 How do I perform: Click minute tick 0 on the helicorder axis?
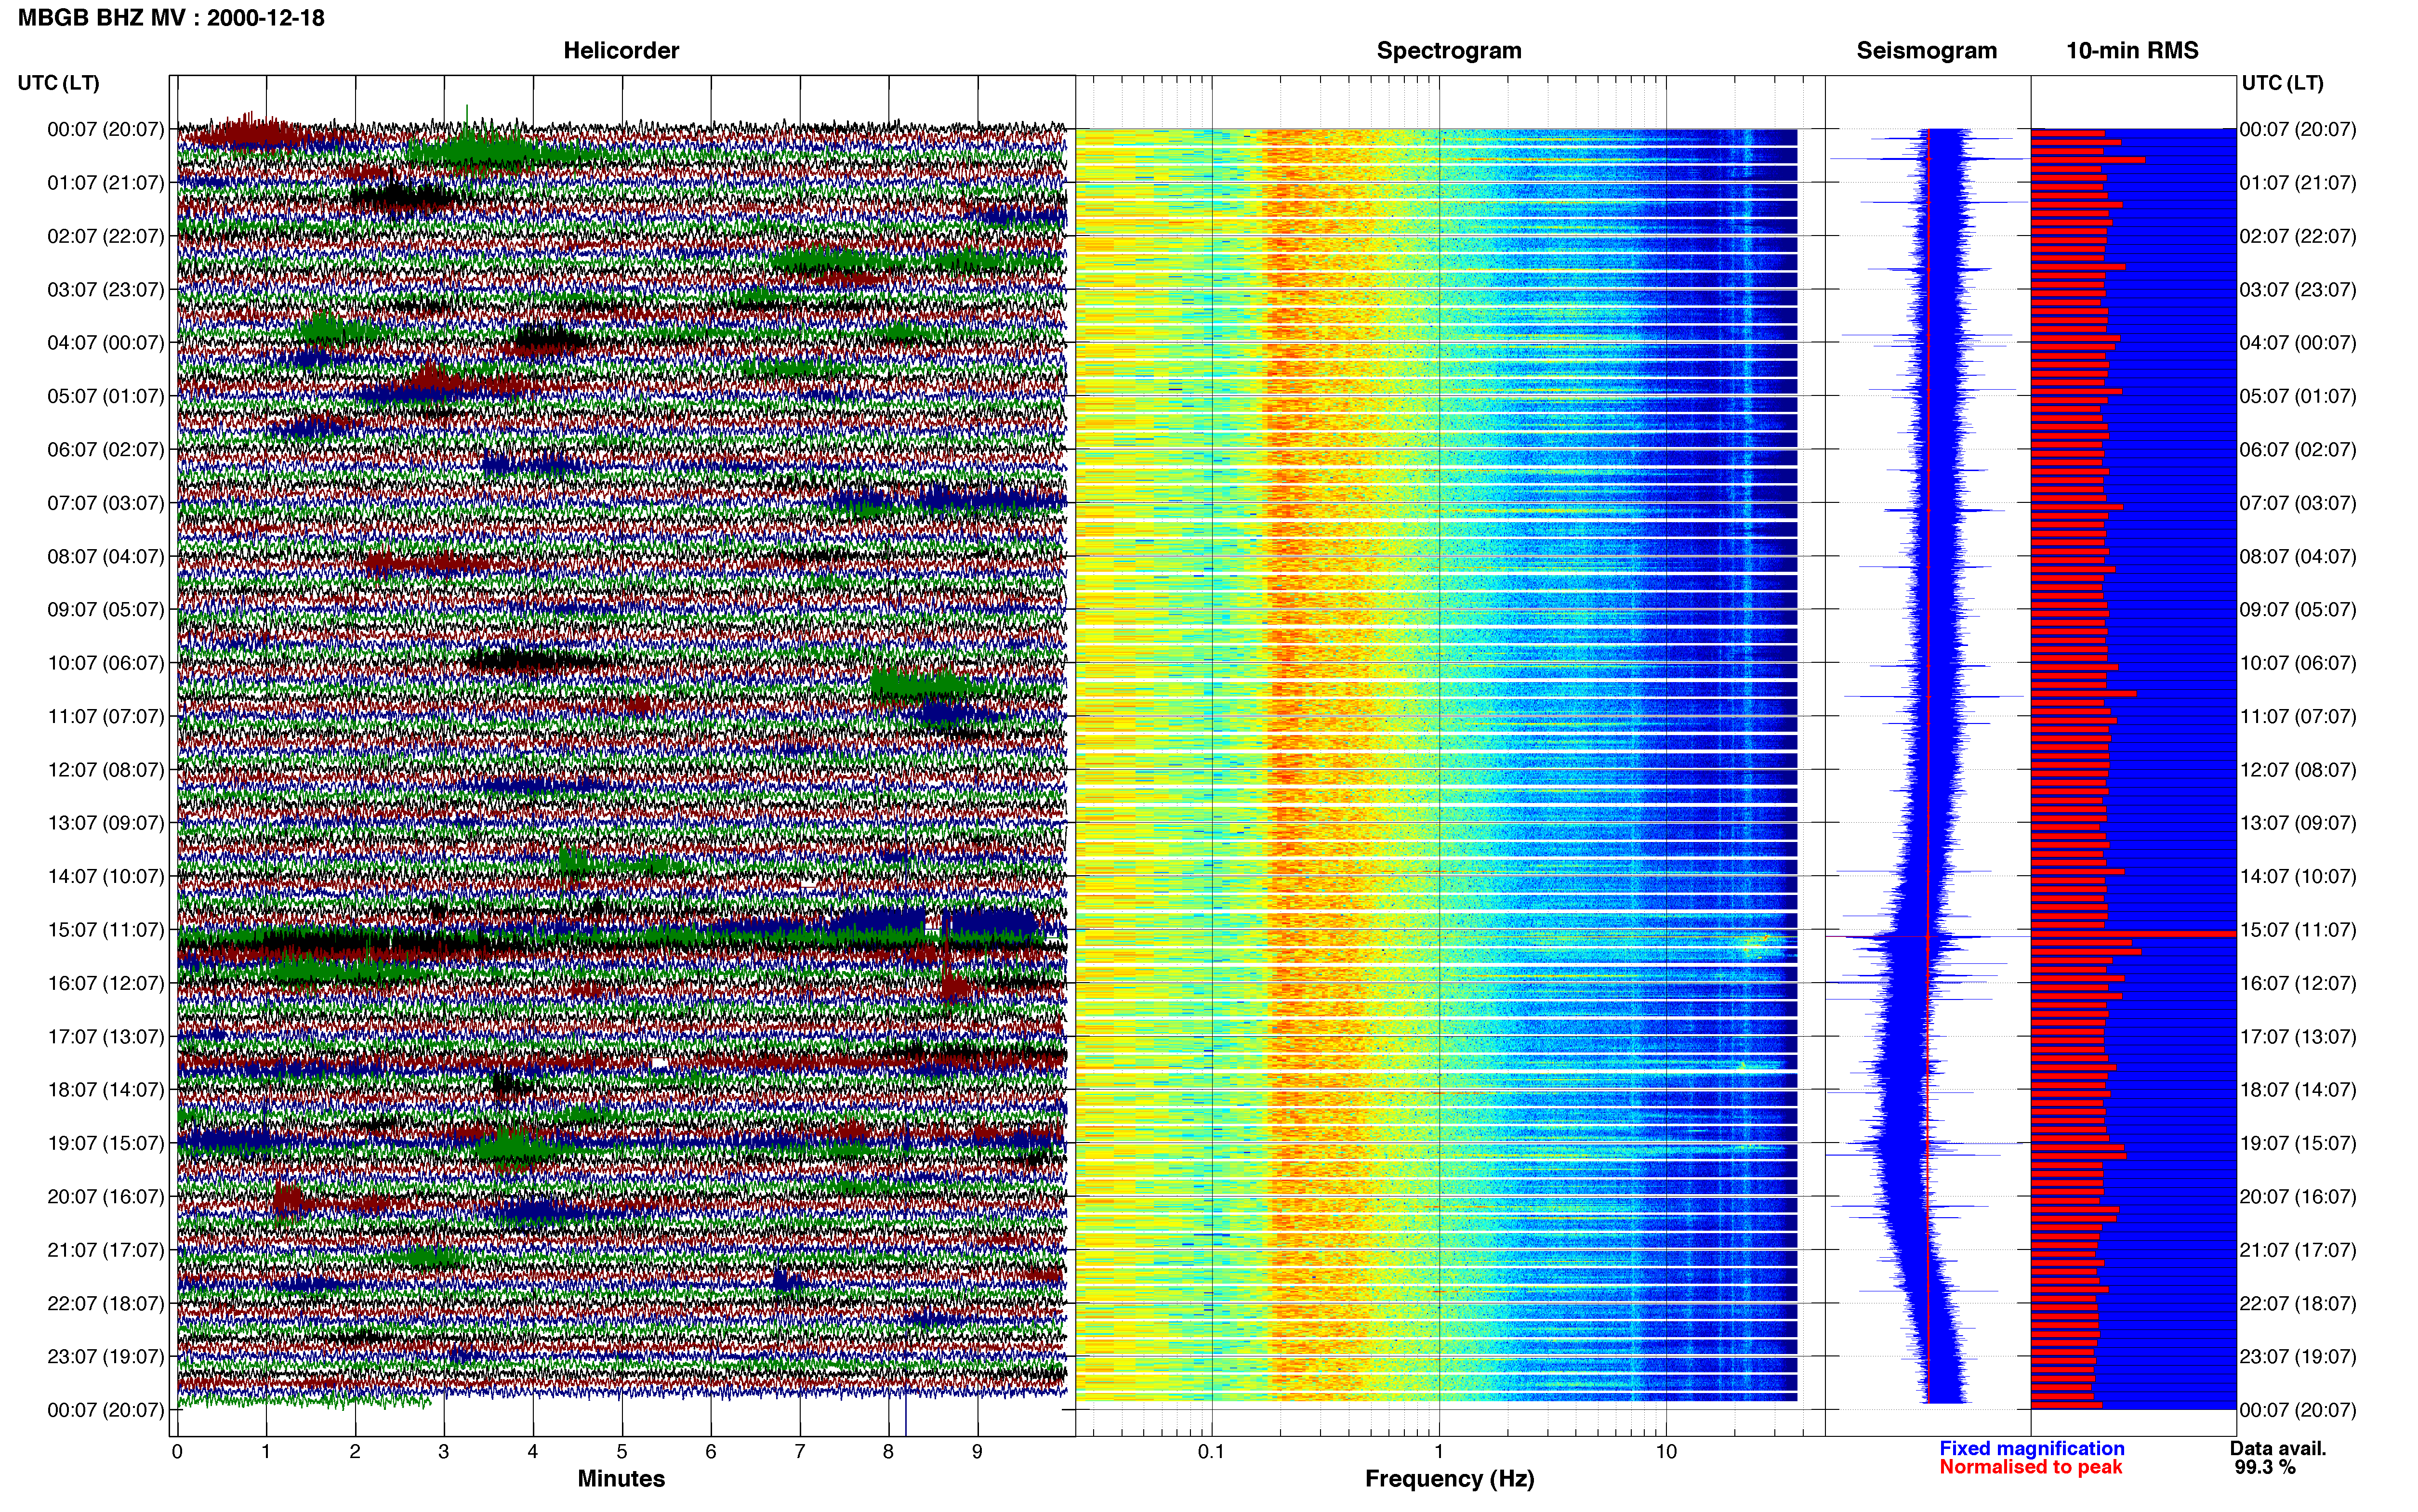[177, 1452]
